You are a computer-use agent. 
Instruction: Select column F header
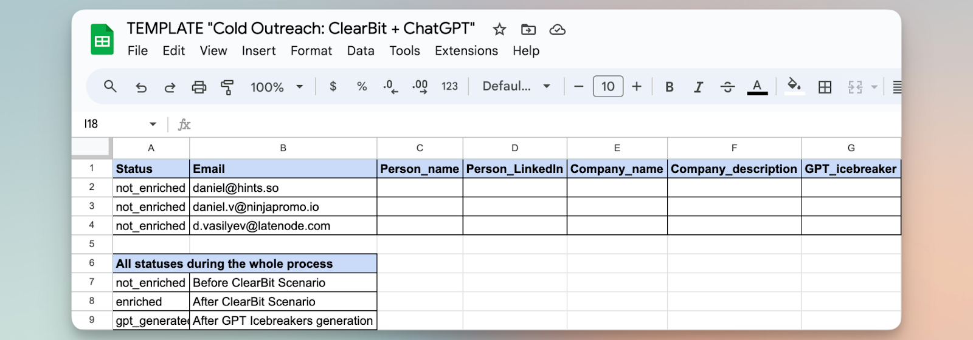tap(734, 148)
